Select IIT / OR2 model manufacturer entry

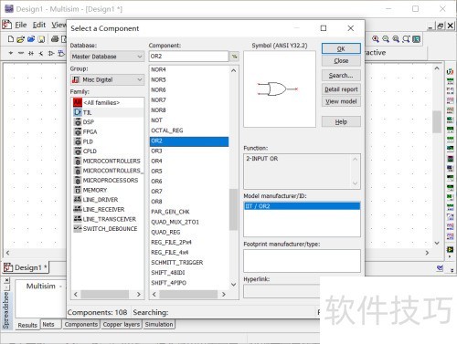[302, 206]
